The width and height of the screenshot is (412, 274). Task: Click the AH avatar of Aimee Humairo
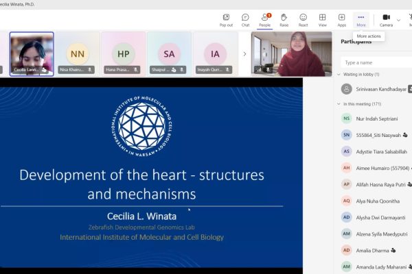[347, 168]
